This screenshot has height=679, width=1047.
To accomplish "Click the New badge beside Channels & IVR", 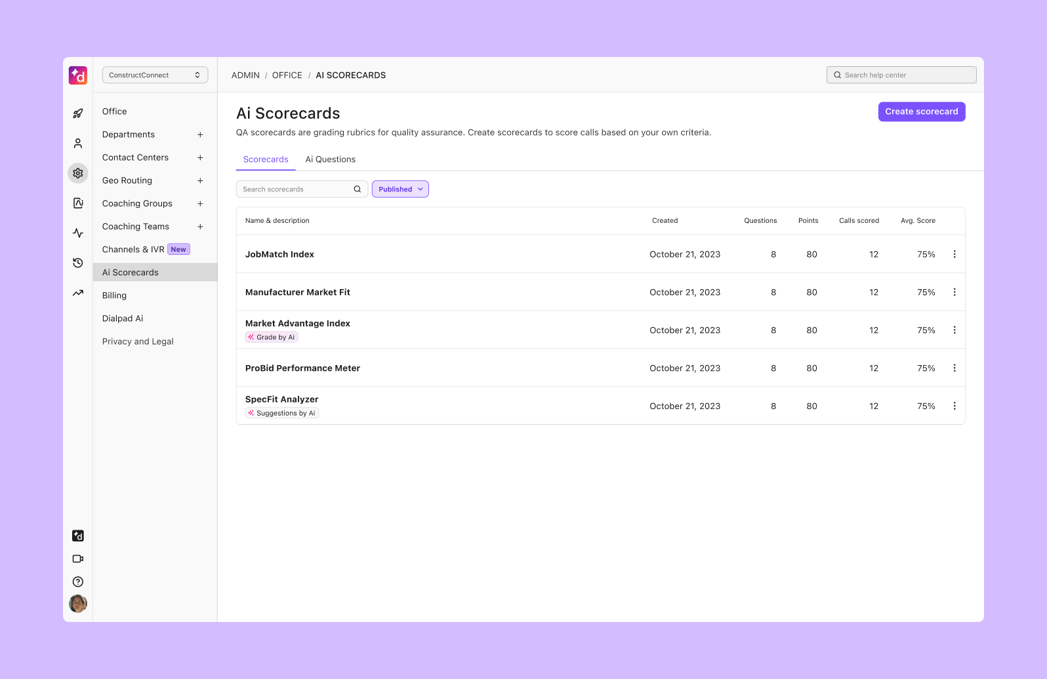I will pyautogui.click(x=178, y=249).
